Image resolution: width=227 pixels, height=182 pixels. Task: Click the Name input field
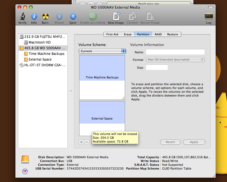click(x=175, y=52)
